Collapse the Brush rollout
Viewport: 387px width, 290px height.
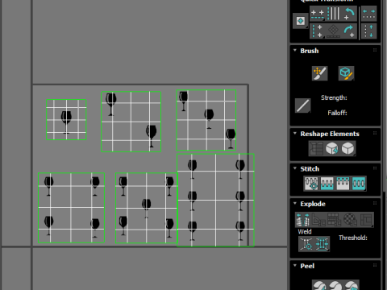pyautogui.click(x=295, y=51)
